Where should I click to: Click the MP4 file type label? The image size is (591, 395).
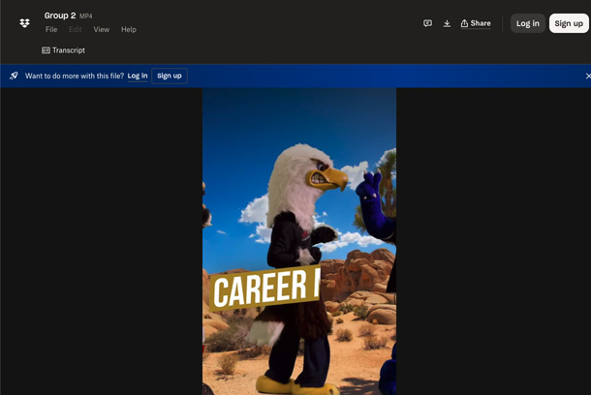point(86,16)
